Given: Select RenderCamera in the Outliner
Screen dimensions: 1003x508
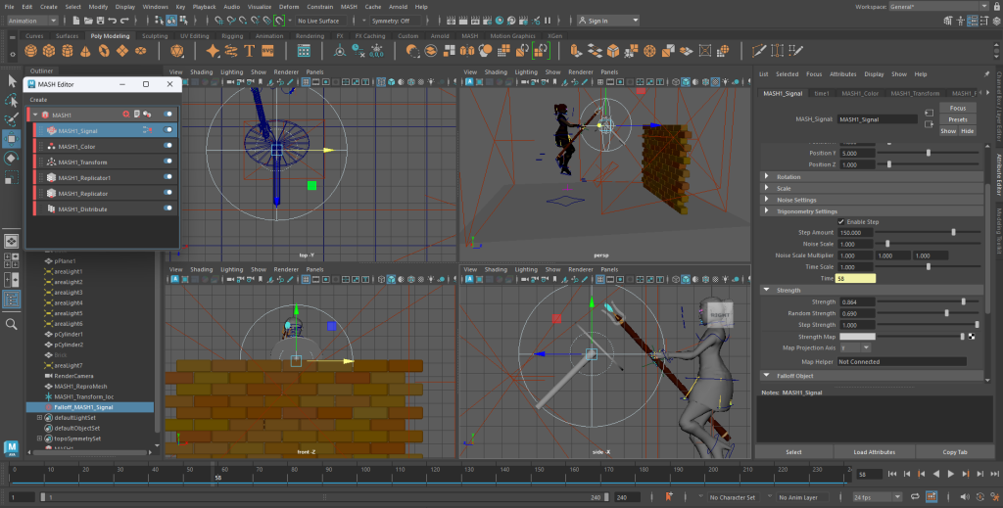Looking at the screenshot, I should coord(75,376).
